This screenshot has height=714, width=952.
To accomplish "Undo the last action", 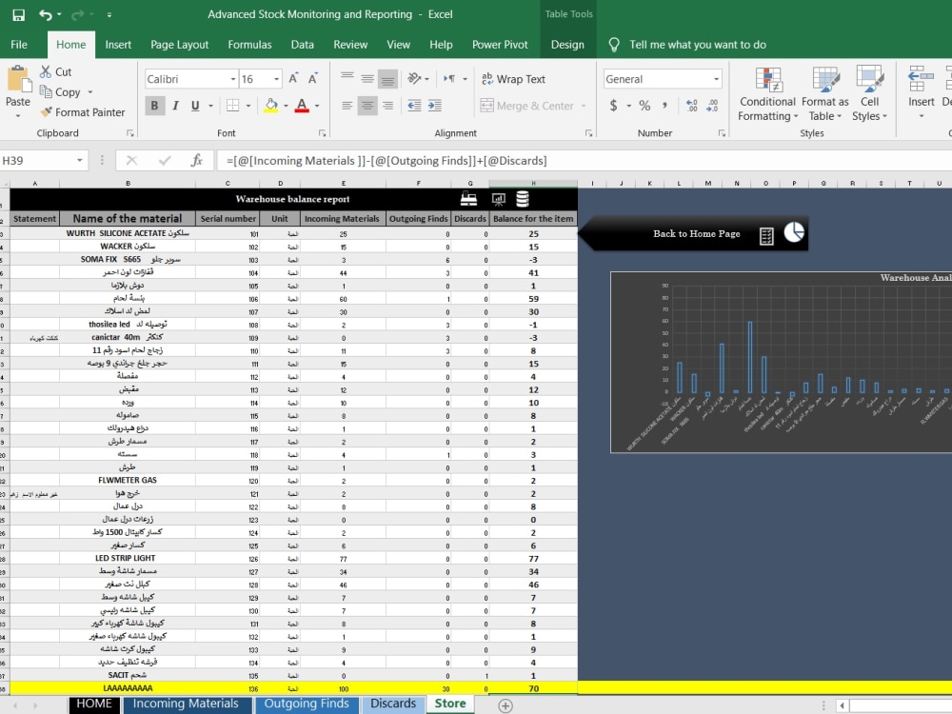I will click(x=46, y=14).
